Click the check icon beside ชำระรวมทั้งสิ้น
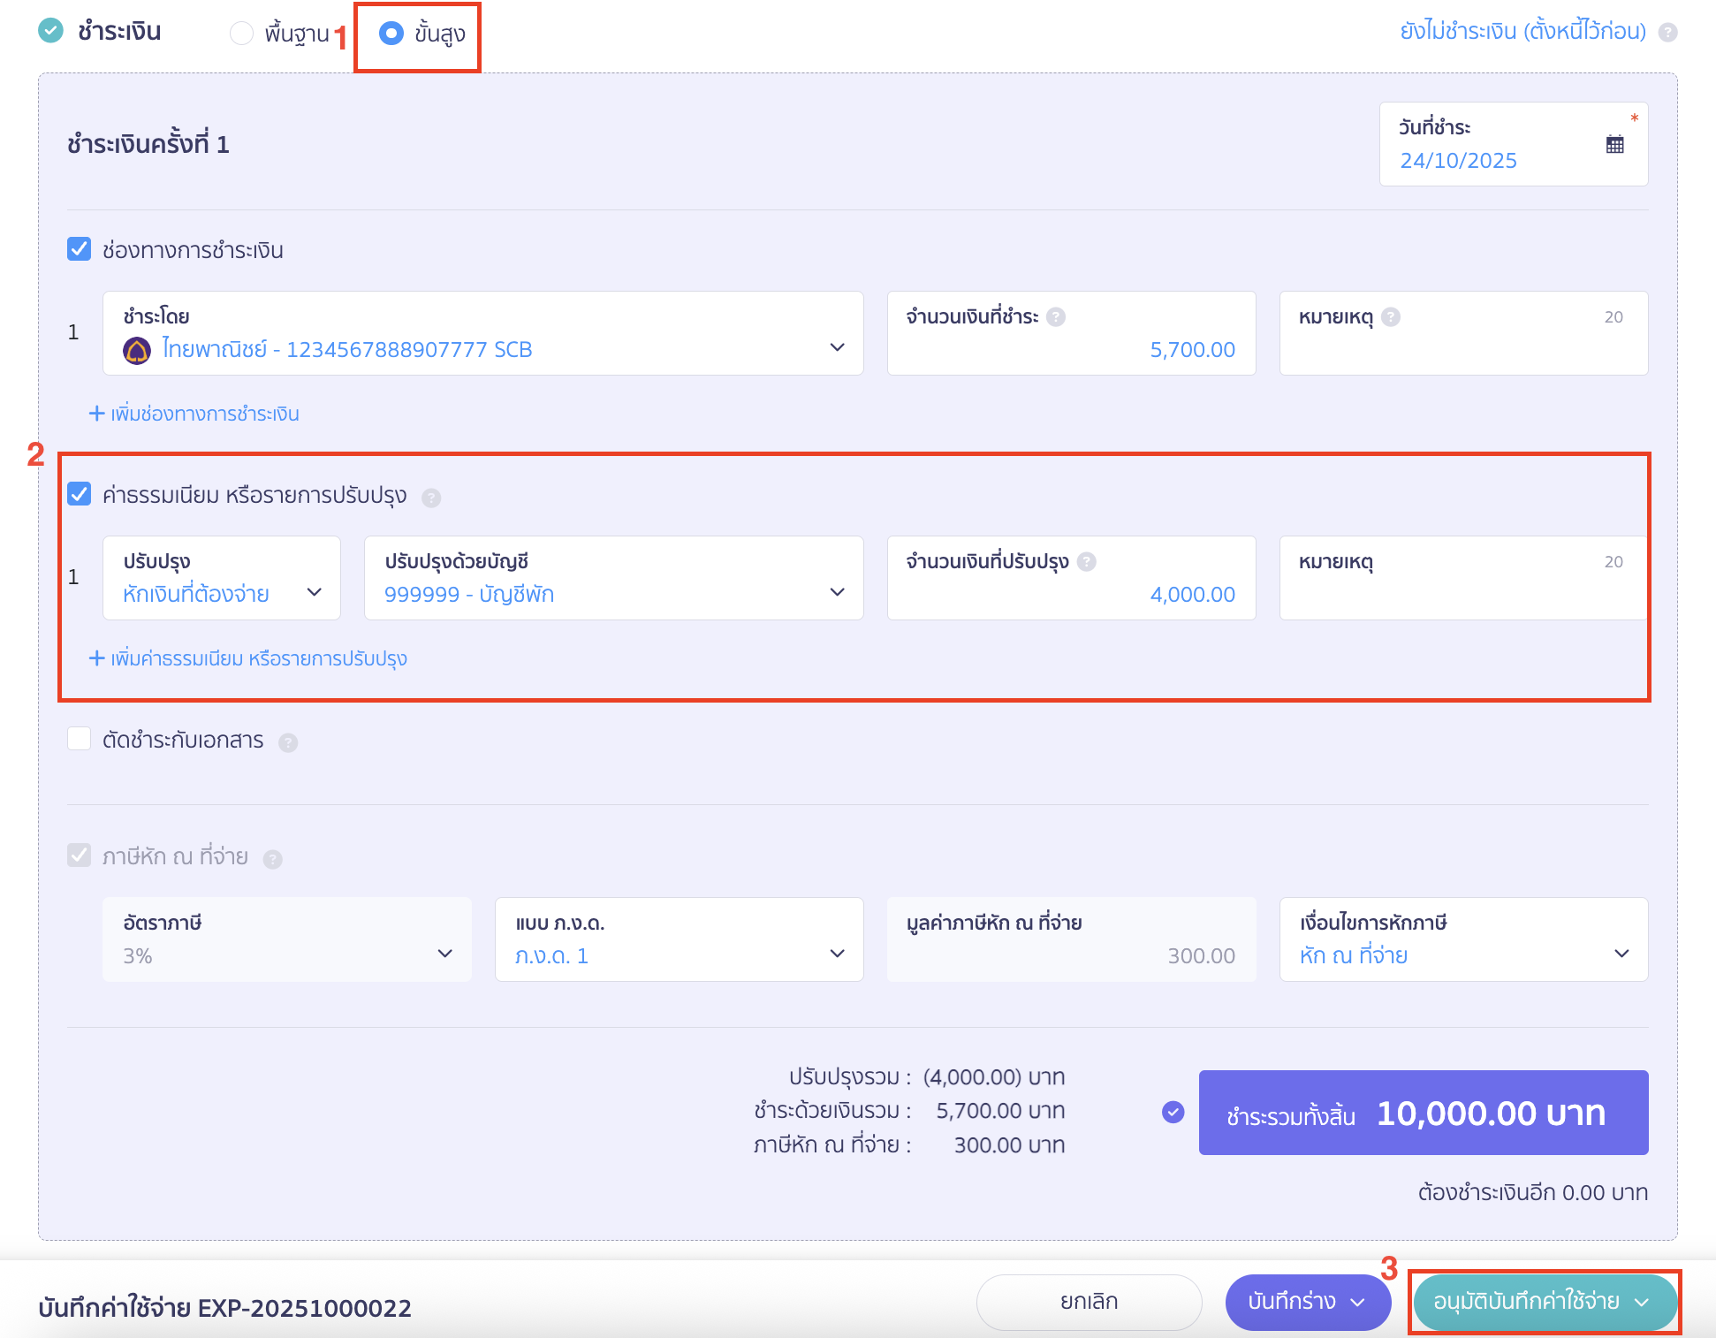The height and width of the screenshot is (1338, 1716). coord(1173,1113)
